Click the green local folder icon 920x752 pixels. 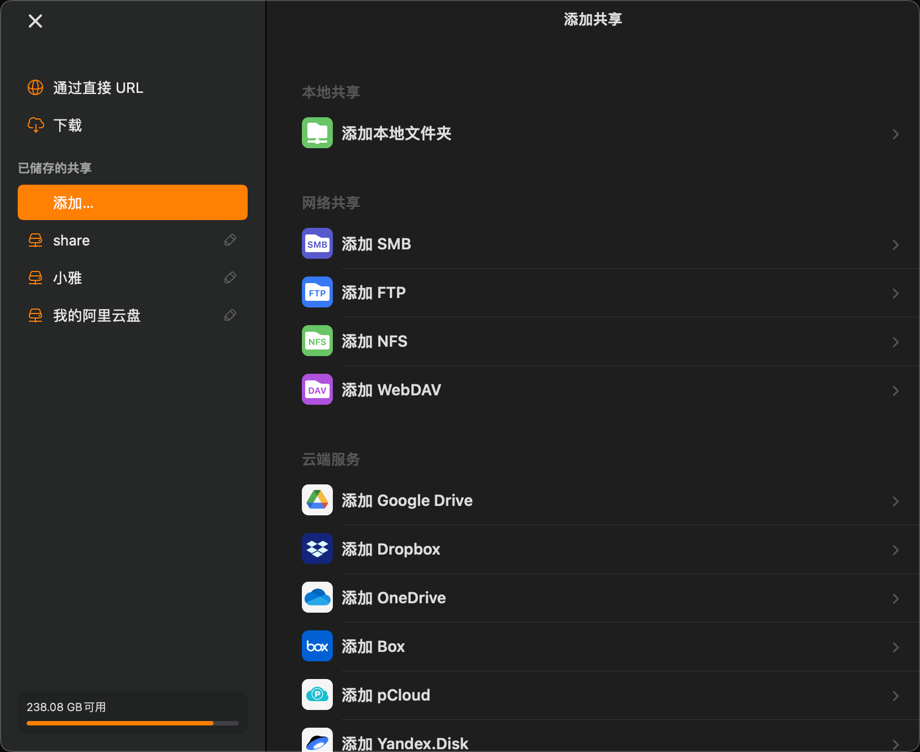click(x=317, y=133)
